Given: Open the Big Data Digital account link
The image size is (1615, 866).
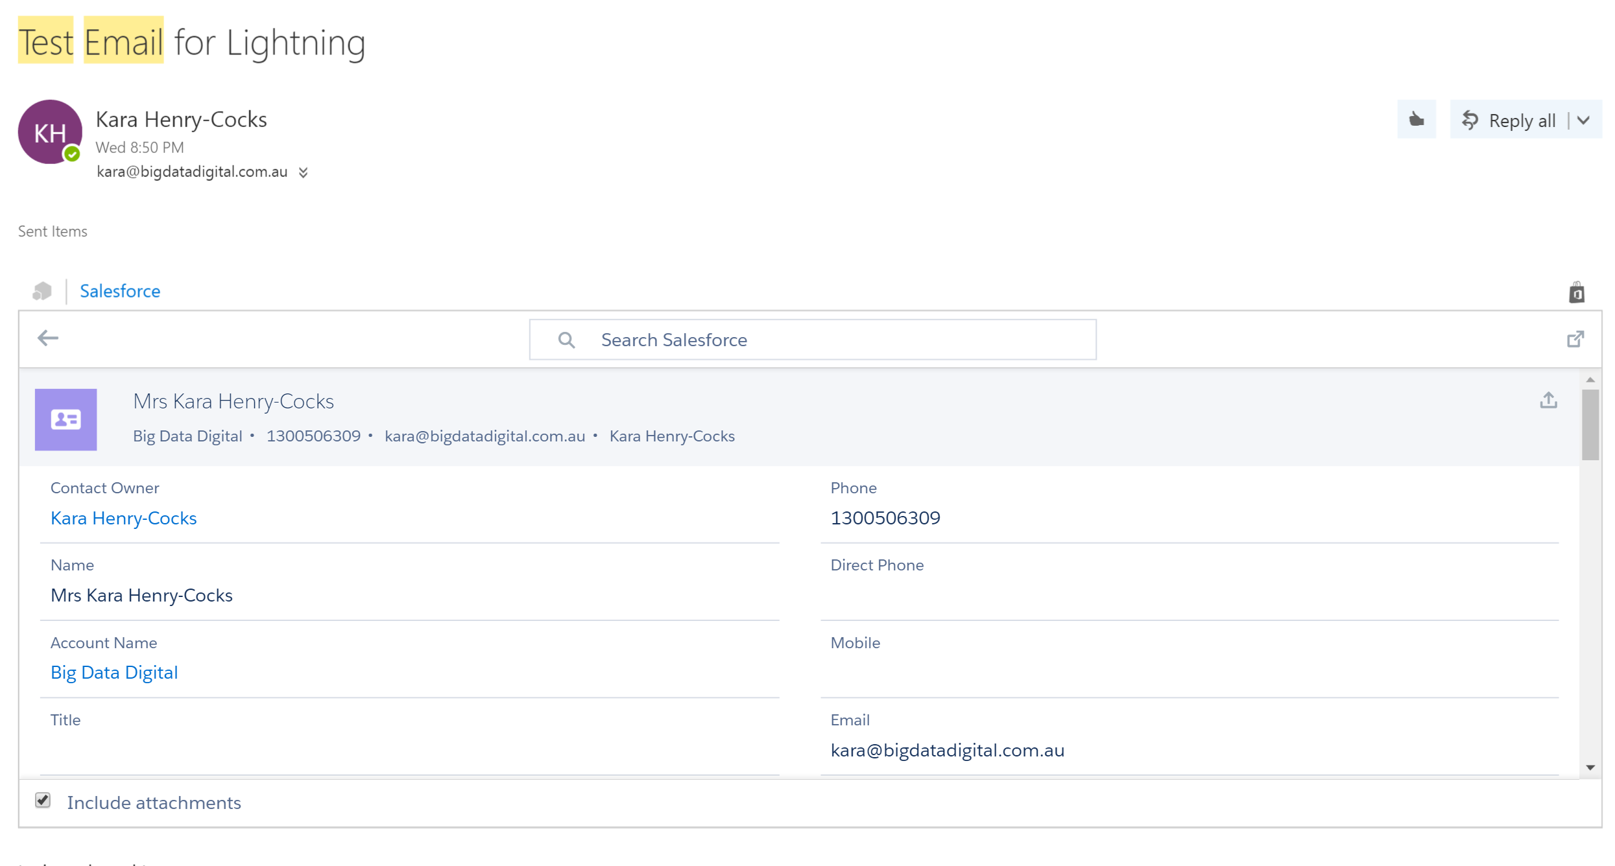Looking at the screenshot, I should click(x=114, y=673).
